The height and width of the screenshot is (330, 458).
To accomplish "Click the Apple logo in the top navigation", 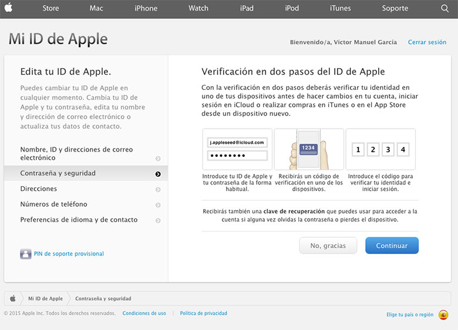I will click(x=8, y=8).
